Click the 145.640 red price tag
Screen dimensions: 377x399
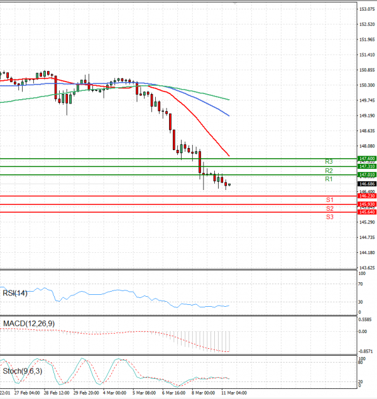(x=366, y=212)
